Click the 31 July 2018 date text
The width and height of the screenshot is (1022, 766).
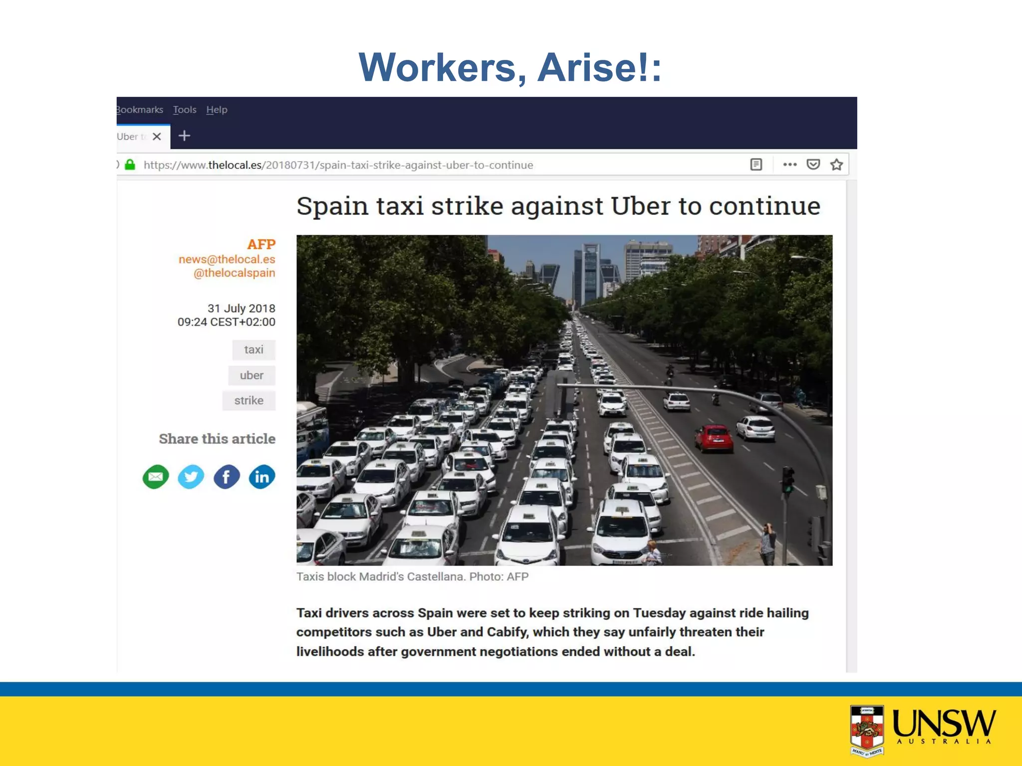click(x=242, y=308)
